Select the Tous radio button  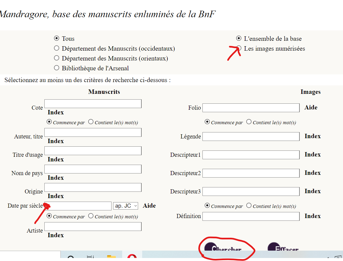pos(57,38)
